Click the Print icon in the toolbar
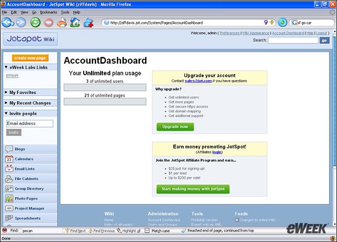 click(x=62, y=22)
